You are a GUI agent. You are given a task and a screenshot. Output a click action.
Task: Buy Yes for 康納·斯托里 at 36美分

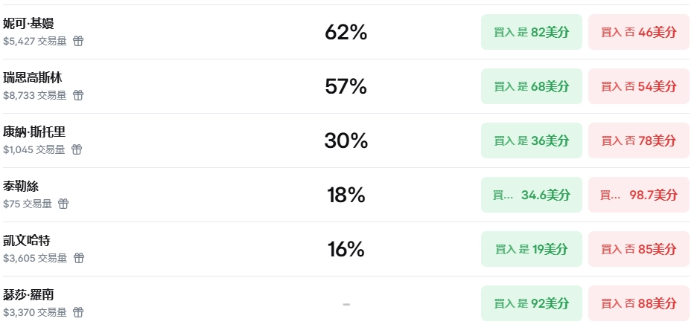[x=532, y=141]
